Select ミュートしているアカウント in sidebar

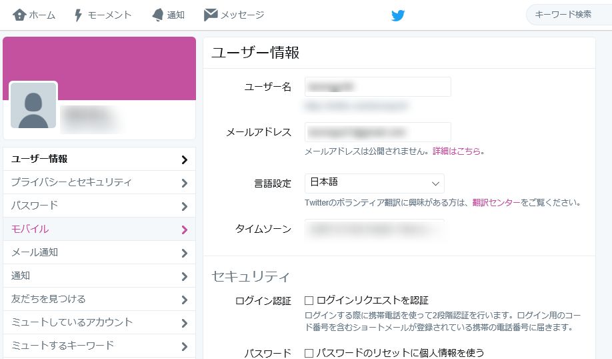pyautogui.click(x=99, y=323)
